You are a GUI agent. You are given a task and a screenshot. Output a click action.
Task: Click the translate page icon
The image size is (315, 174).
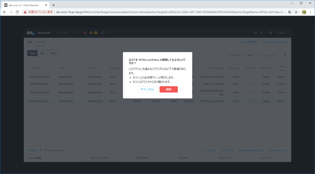click(290, 12)
